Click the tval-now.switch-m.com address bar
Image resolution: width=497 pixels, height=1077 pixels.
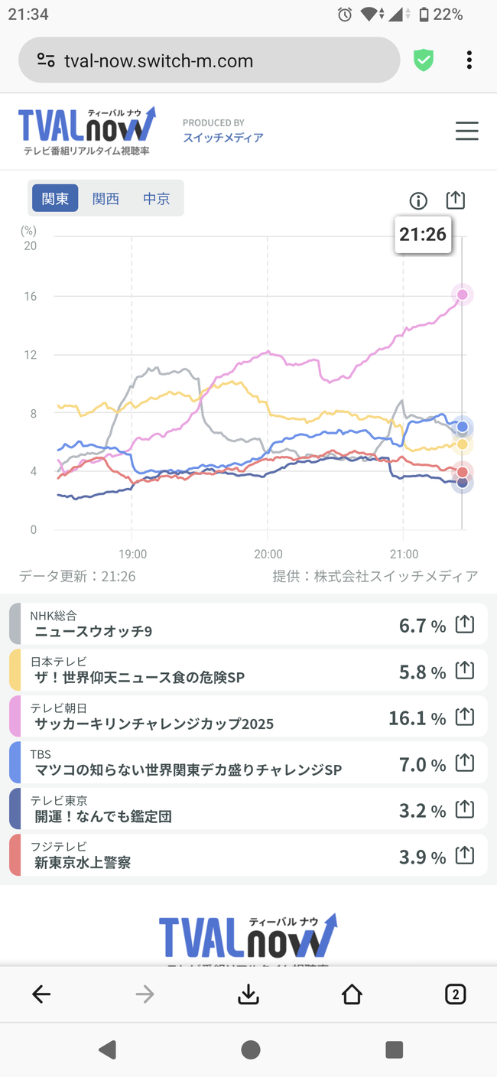(208, 60)
